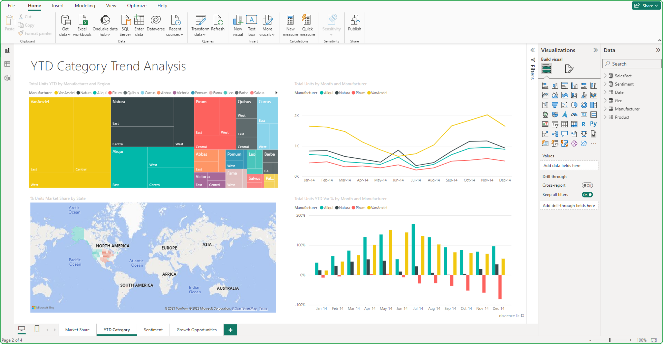Screen dimensions: 663x344
Task: Open the Model view in left sidebar
Action: click(7, 78)
